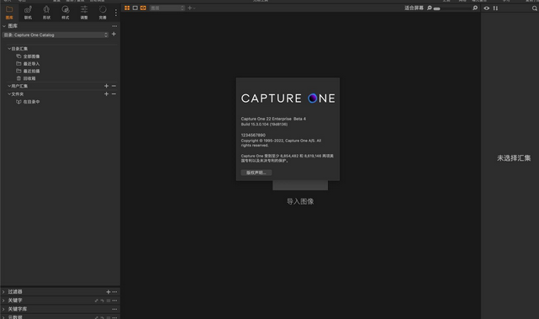Screen dimensions: 539x319
Task: Collapse the 图库 library panel
Action: point(3,26)
